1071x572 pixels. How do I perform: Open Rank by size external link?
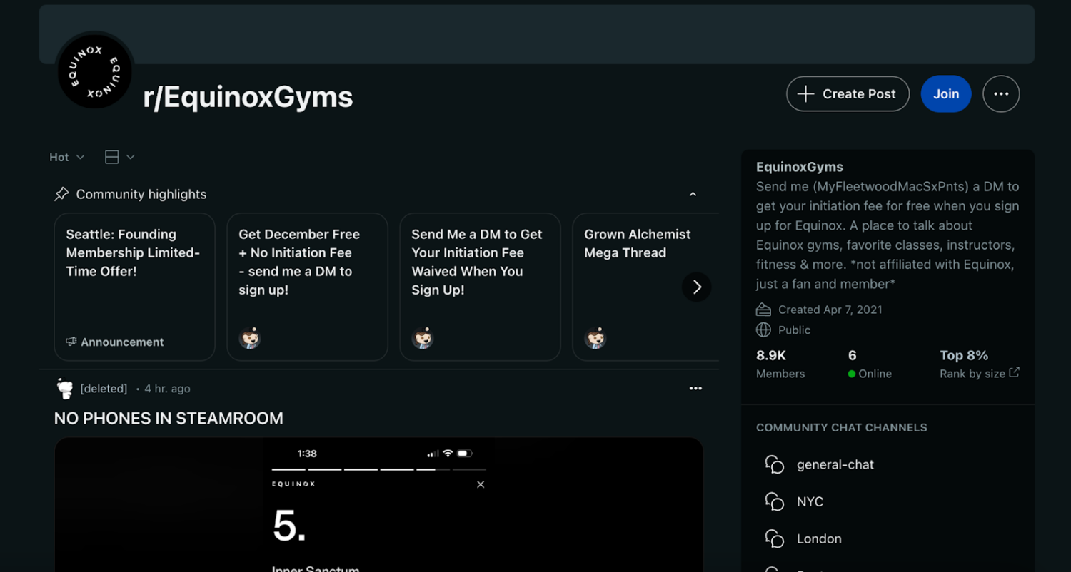point(979,373)
